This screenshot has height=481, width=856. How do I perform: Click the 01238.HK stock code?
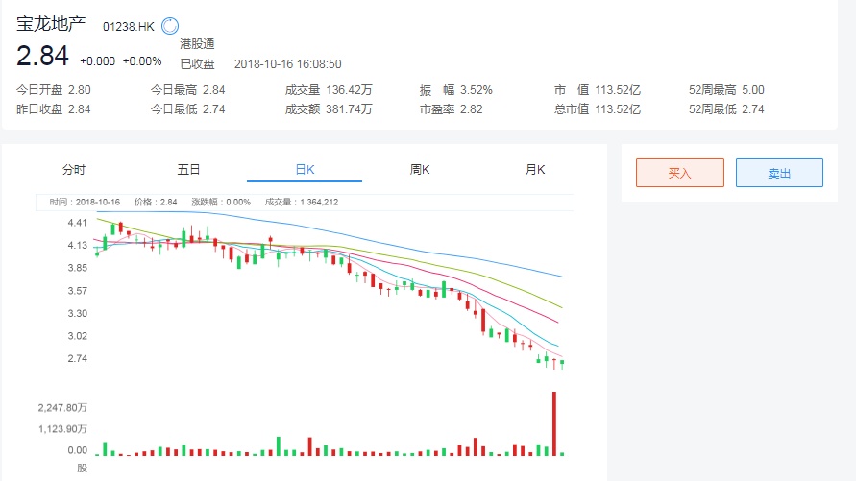(x=129, y=27)
